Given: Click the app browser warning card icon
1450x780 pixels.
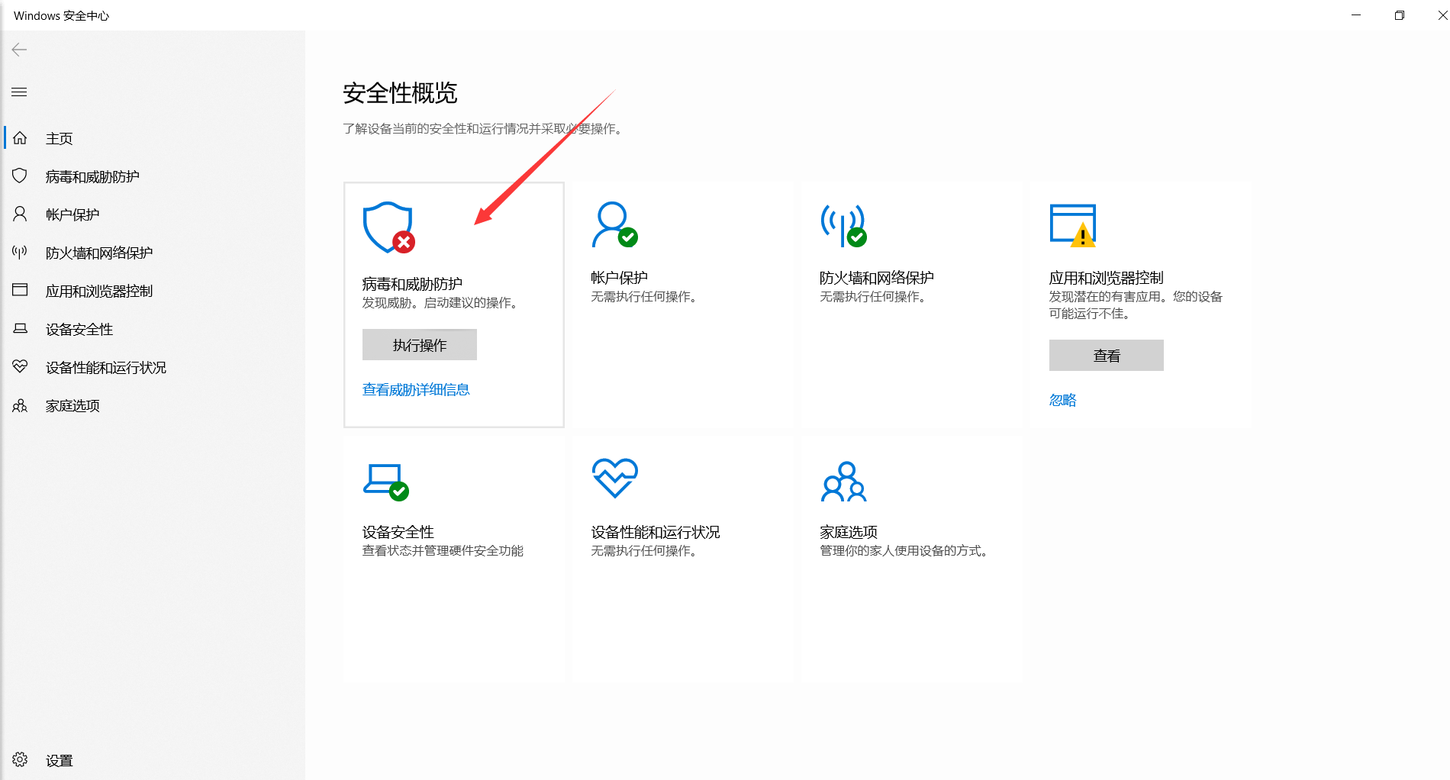Looking at the screenshot, I should 1073,225.
